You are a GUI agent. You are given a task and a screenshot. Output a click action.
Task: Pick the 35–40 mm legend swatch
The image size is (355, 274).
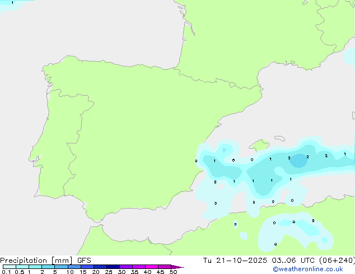pyautogui.click(x=139, y=267)
